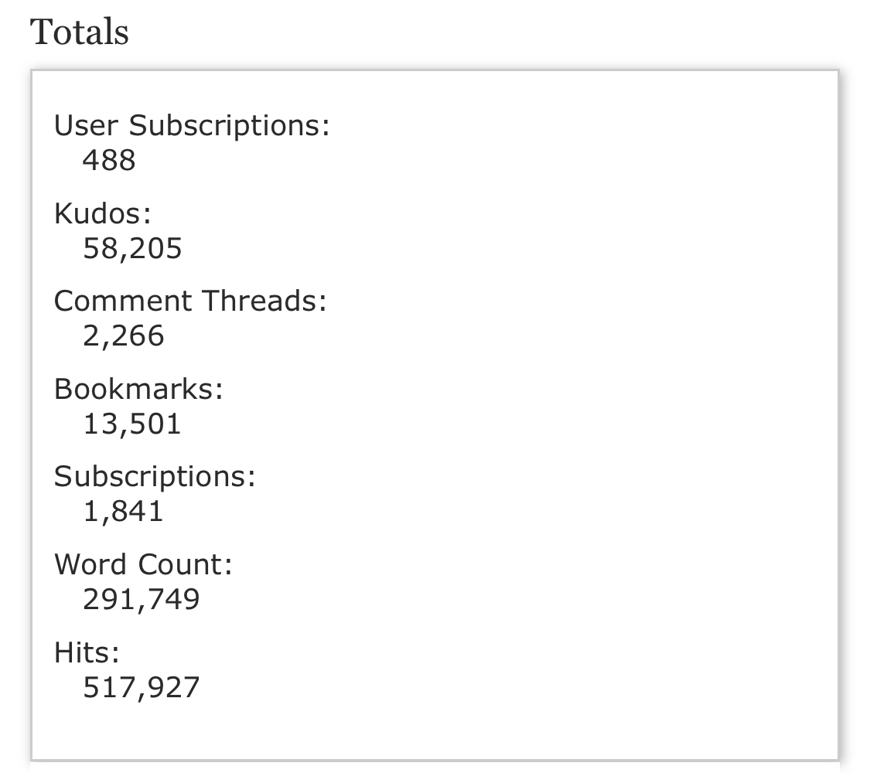The height and width of the screenshot is (773, 870).
Task: Click the User Subscriptions label
Action: click(x=192, y=124)
